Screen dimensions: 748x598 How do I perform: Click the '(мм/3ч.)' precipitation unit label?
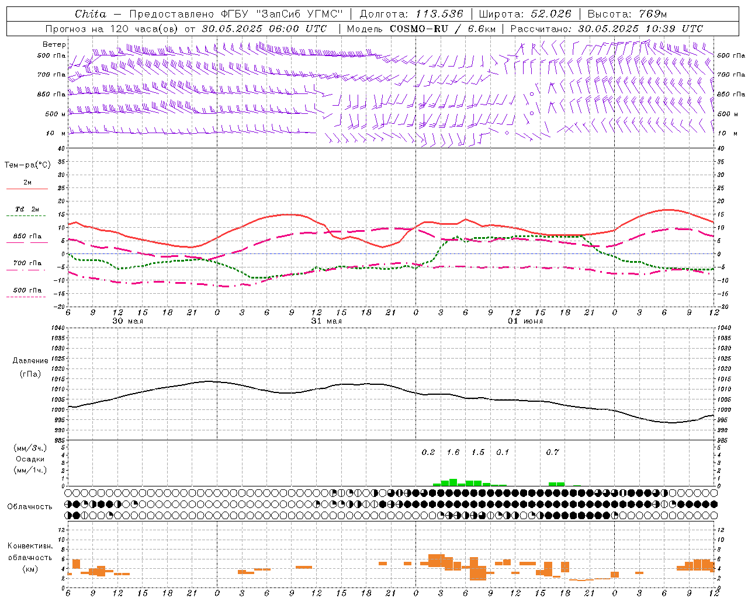pos(30,448)
